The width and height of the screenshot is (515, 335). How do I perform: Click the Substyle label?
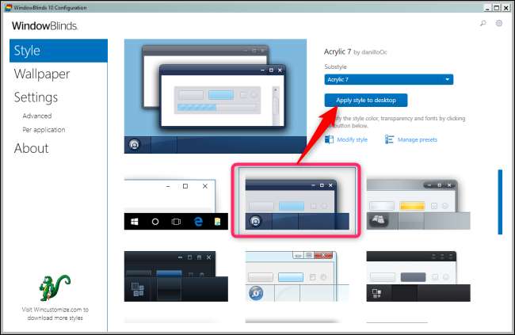(335, 67)
